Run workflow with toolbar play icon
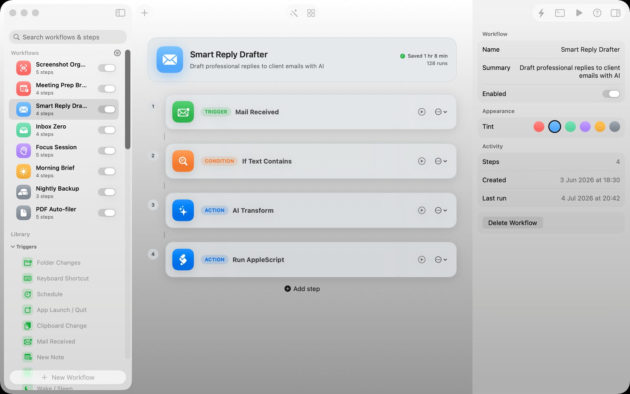 [x=579, y=13]
